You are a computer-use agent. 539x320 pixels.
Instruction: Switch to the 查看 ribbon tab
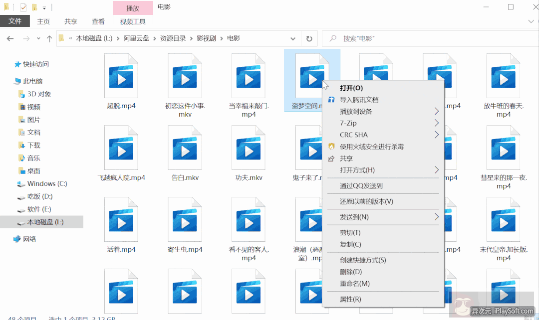(x=98, y=21)
